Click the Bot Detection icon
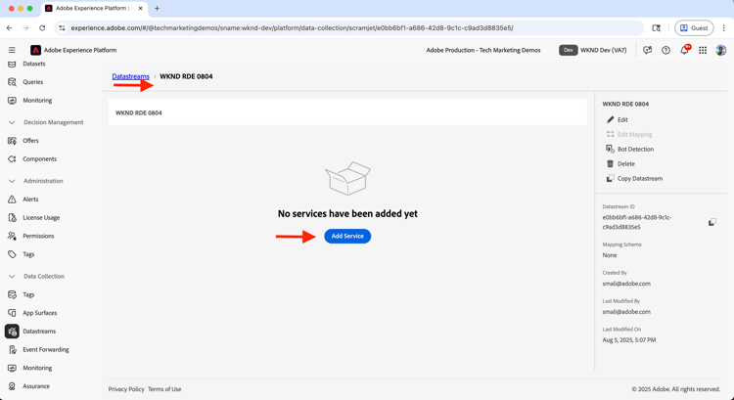Image resolution: width=734 pixels, height=400 pixels. point(610,149)
